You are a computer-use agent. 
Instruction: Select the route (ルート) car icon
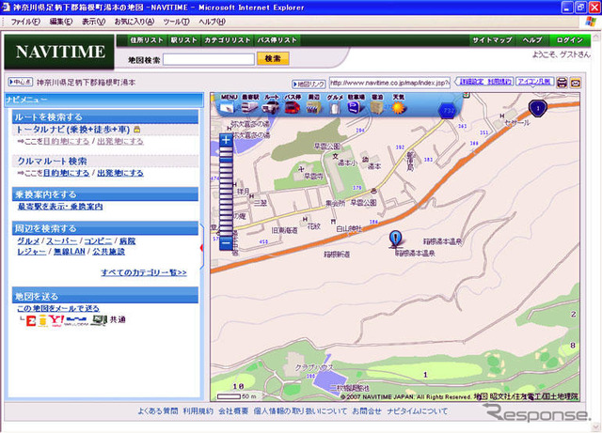pos(271,107)
